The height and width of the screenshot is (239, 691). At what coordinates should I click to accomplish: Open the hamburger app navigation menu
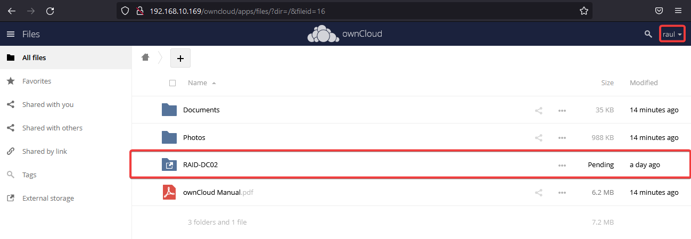coord(10,34)
